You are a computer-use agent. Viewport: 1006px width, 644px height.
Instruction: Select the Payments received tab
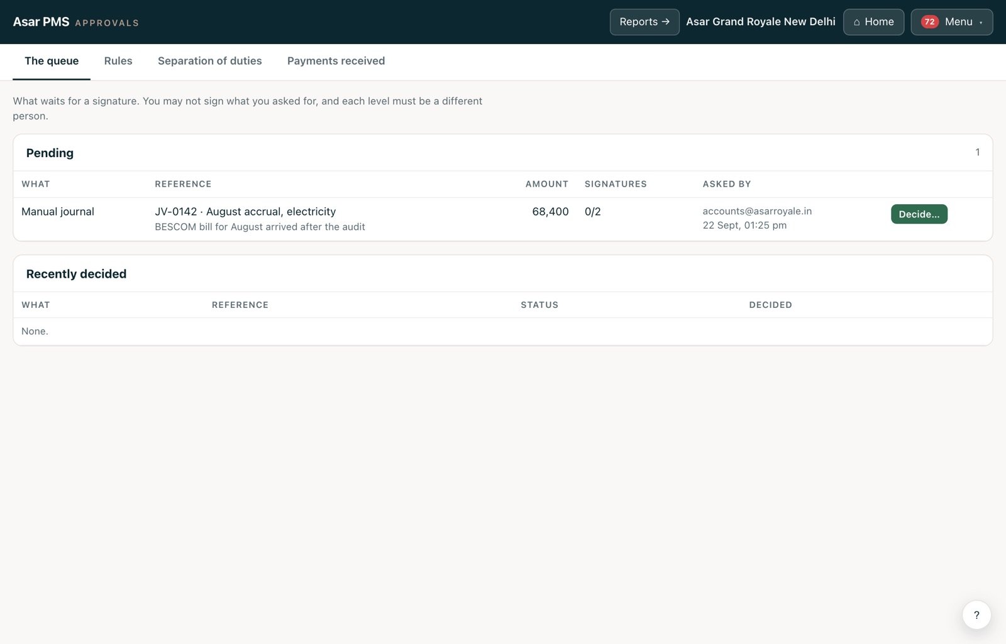pyautogui.click(x=336, y=61)
